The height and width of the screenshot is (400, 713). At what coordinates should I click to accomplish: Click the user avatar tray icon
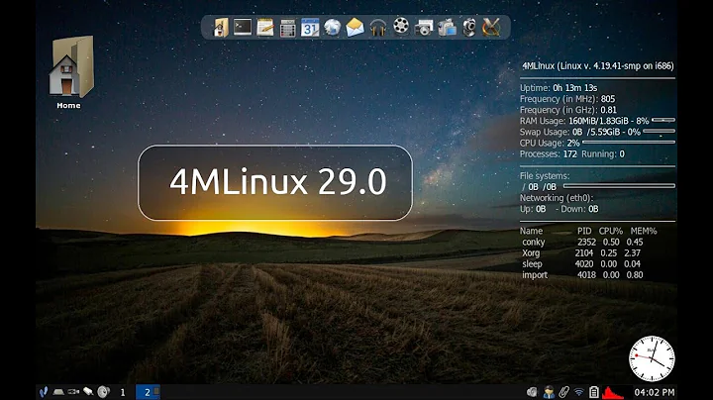pyautogui.click(x=549, y=392)
